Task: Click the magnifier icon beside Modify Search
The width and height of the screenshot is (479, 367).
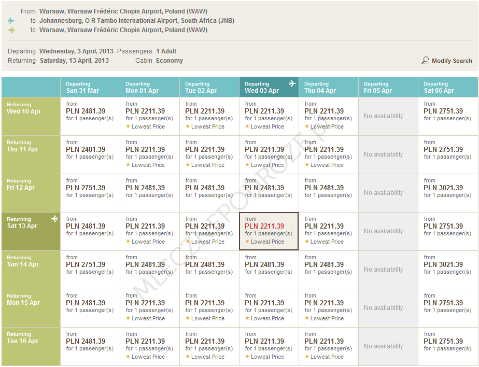Action: point(425,61)
